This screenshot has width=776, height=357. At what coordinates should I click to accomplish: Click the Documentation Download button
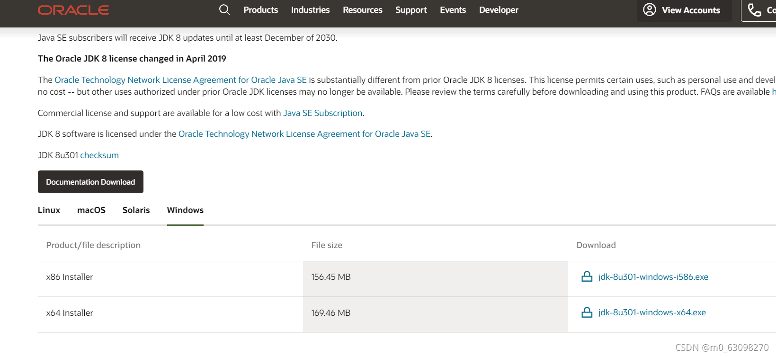(x=90, y=182)
